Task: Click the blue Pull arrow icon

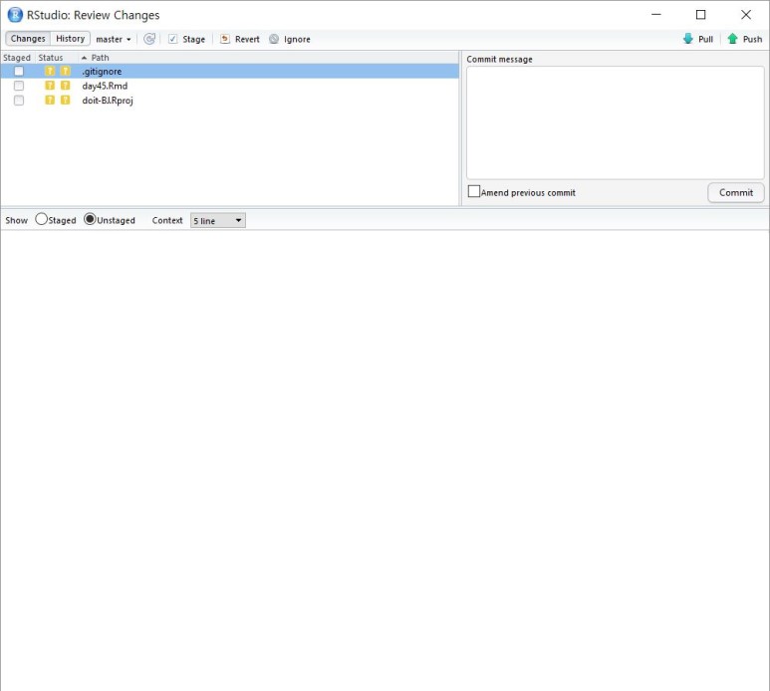Action: click(687, 39)
